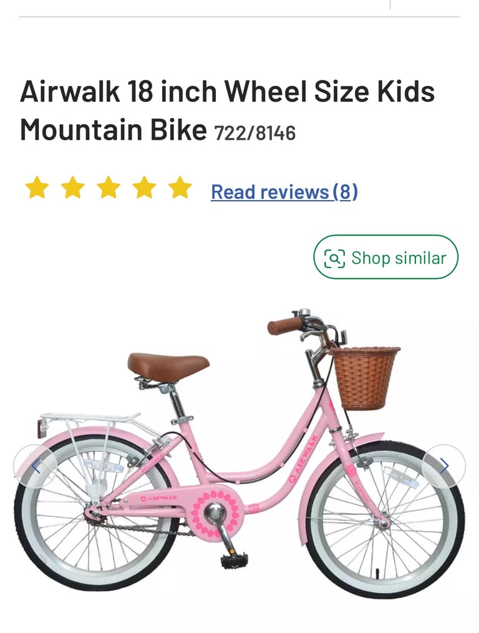Open the Read reviews (8) link
The height and width of the screenshot is (633, 479).
click(x=284, y=191)
